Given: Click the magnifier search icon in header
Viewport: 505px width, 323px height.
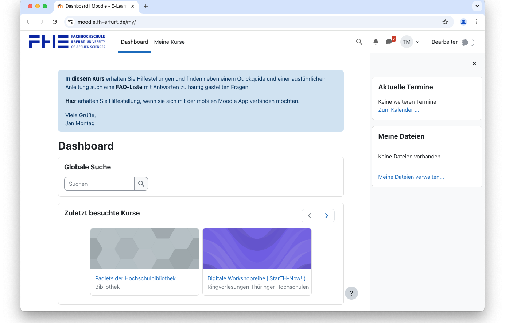Looking at the screenshot, I should pyautogui.click(x=359, y=42).
